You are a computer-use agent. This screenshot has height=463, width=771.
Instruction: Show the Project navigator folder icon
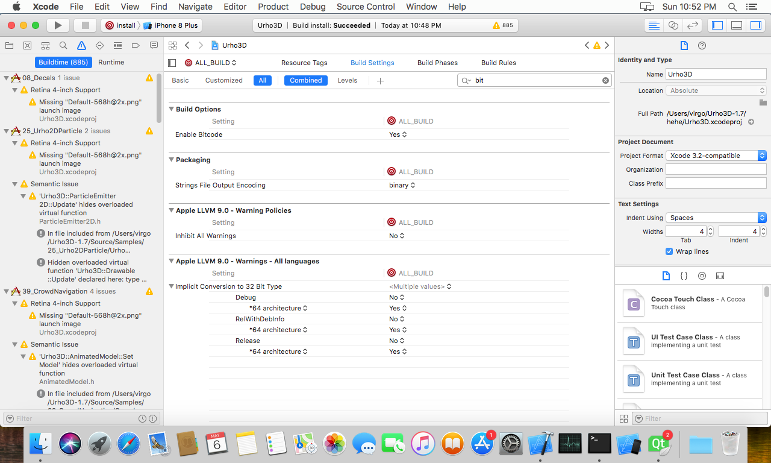(9, 45)
